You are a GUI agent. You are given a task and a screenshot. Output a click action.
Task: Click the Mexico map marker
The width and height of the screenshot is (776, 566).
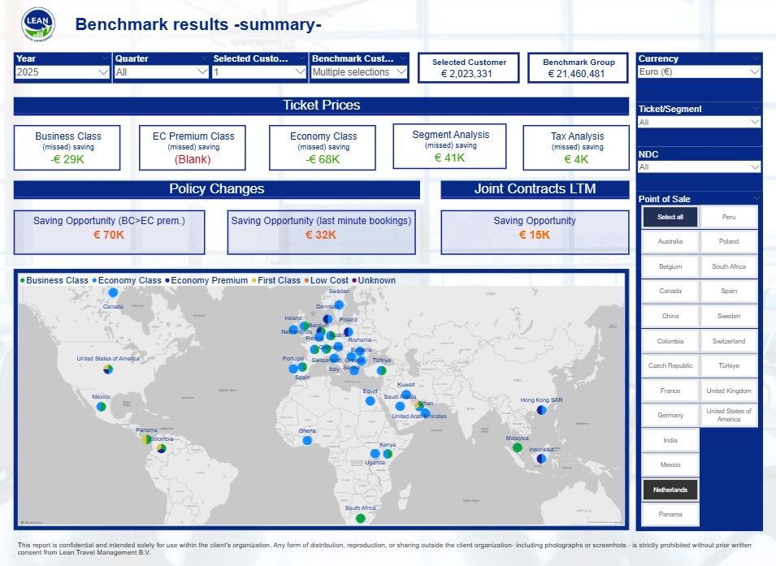pyautogui.click(x=101, y=407)
